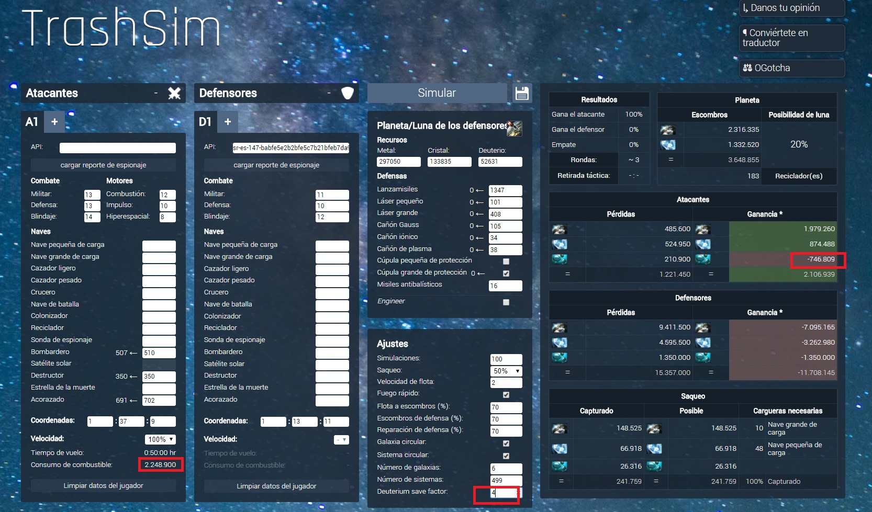
Task: Focus the attacker API input field
Action: coord(118,148)
